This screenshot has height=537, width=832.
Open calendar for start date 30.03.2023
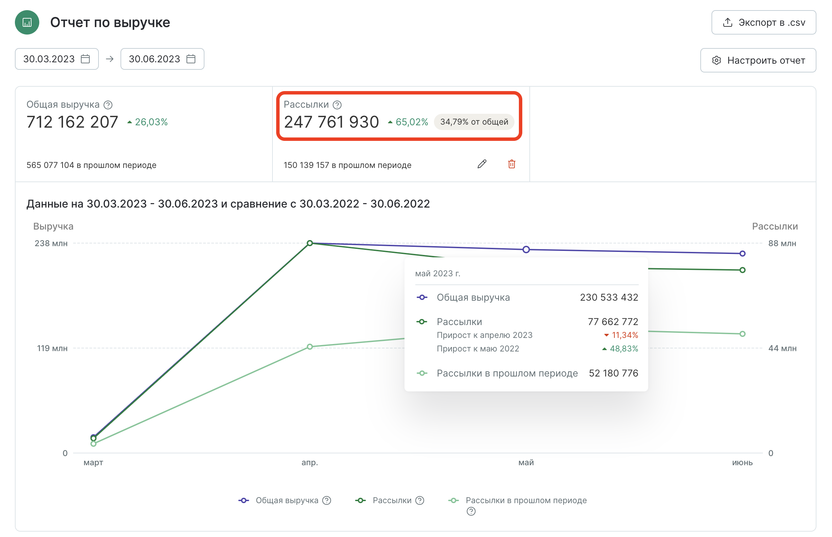[85, 59]
